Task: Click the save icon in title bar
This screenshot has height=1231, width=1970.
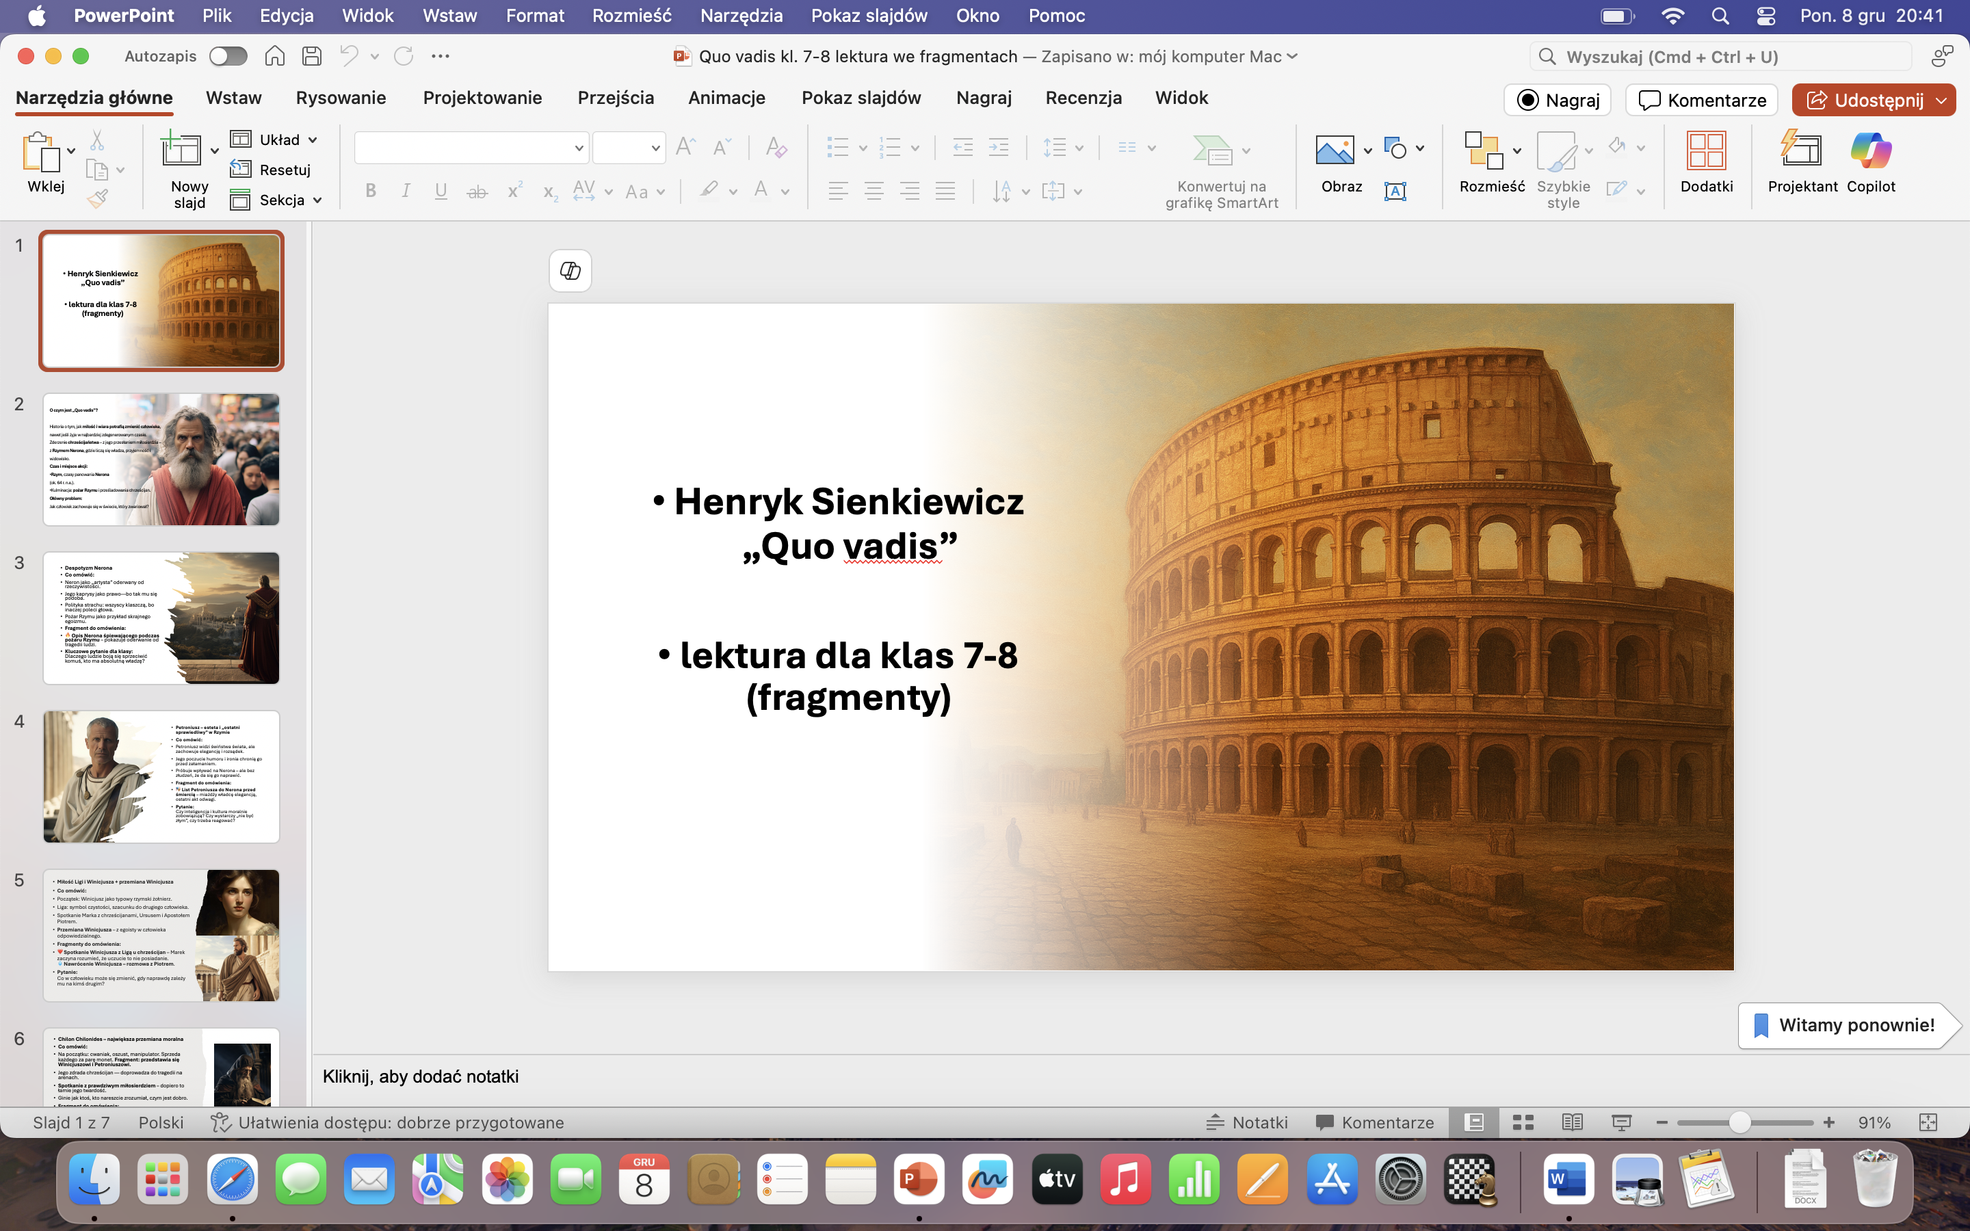Action: [x=311, y=56]
